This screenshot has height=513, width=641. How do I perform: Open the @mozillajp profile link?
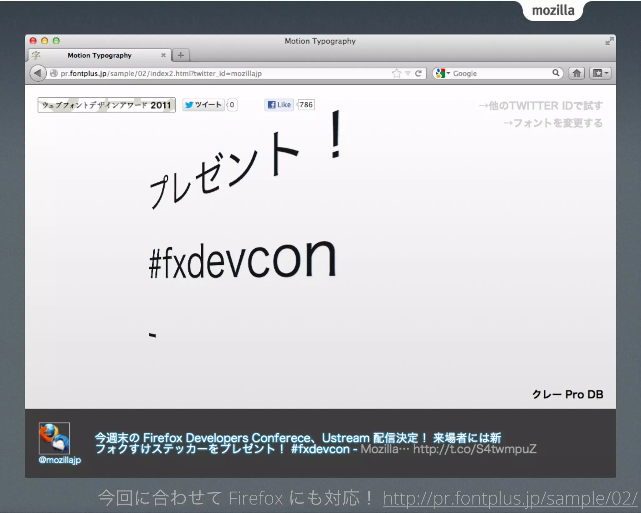pos(59,460)
